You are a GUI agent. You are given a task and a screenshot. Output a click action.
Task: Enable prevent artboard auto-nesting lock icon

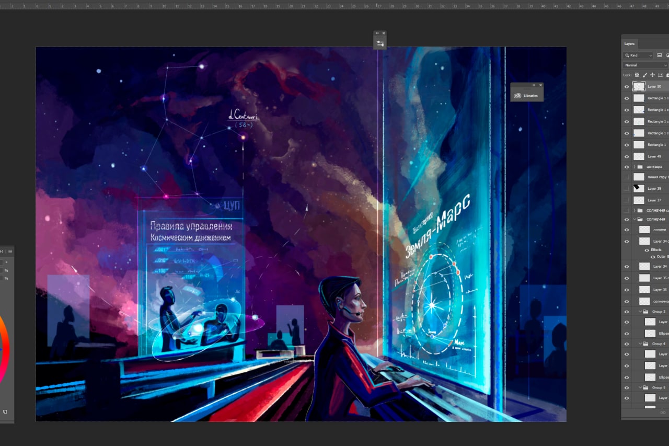[660, 75]
